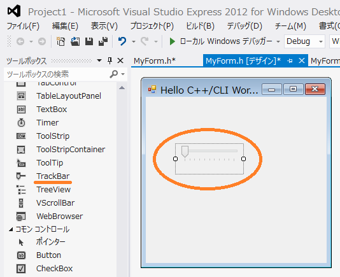340x277 pixels.
Task: Open the toolbox window options dropdown arrow
Action: tap(99, 60)
